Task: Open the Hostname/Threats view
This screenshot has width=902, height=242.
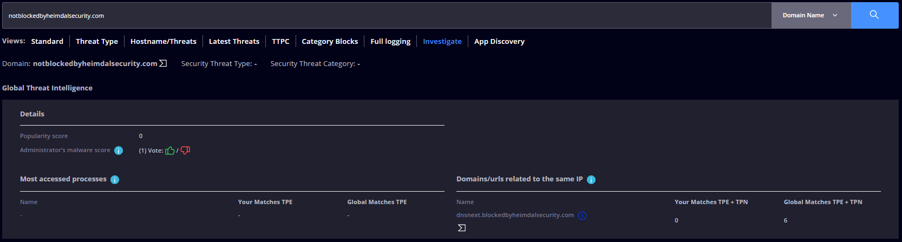Action: click(x=164, y=41)
